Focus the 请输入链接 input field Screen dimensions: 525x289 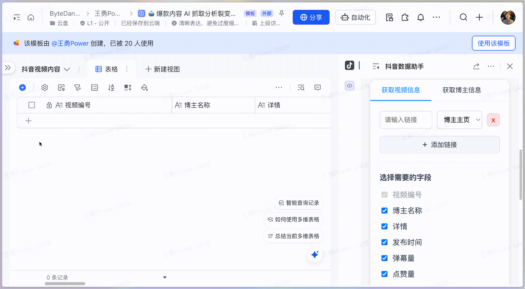pos(406,120)
